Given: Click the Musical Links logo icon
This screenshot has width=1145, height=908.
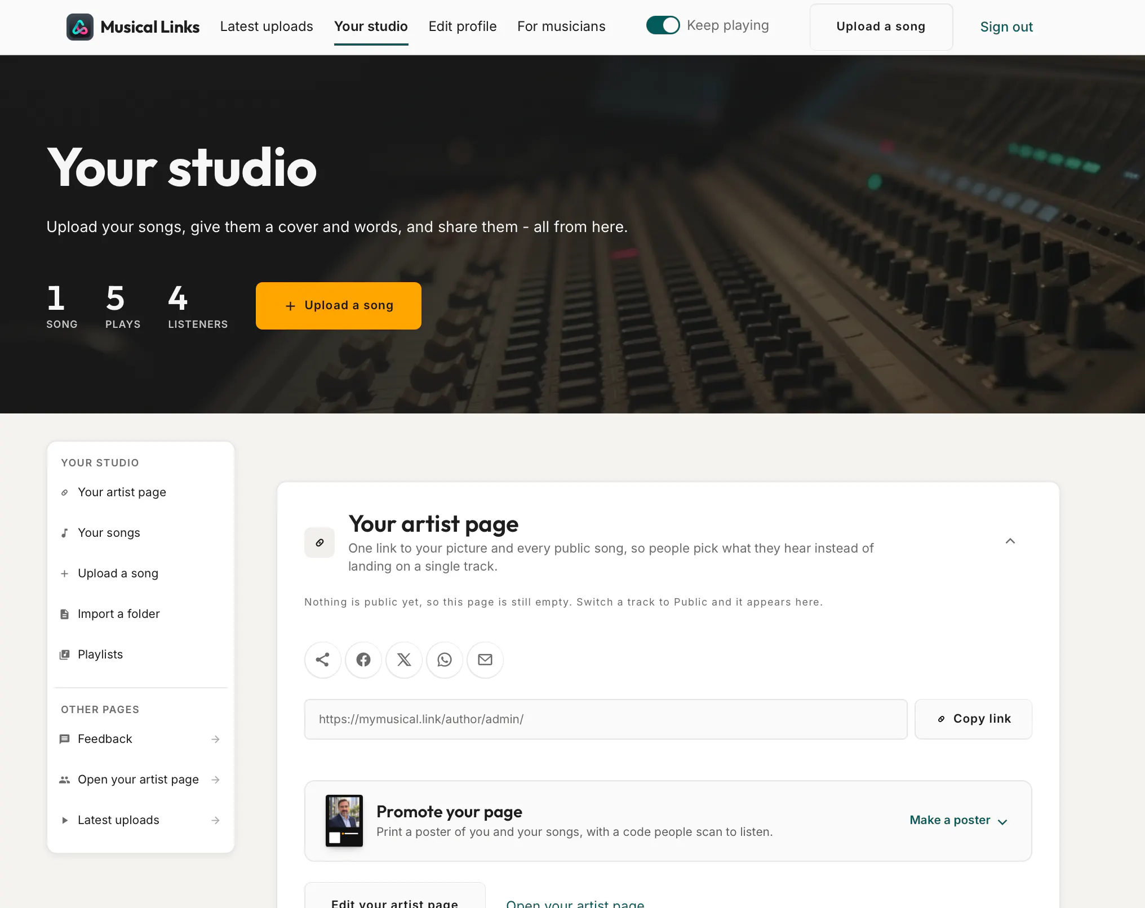Looking at the screenshot, I should [80, 26].
